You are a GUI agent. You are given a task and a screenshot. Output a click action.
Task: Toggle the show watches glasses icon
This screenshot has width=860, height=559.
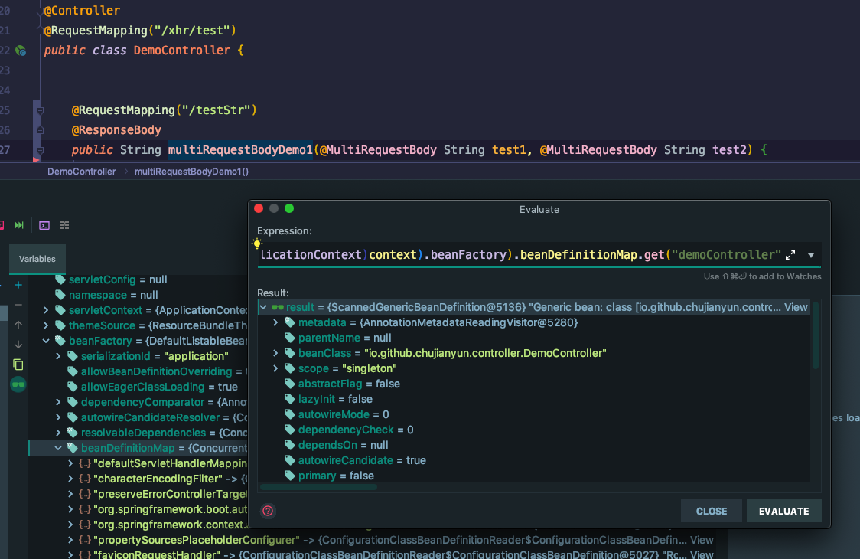tap(18, 384)
